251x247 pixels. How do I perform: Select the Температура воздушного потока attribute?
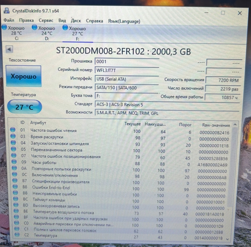(64, 212)
